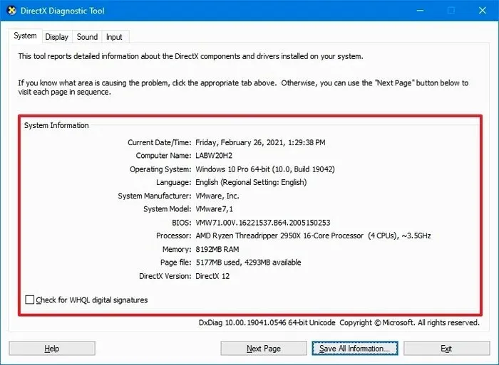Click the Exit button
499x365 pixels.
click(x=446, y=349)
